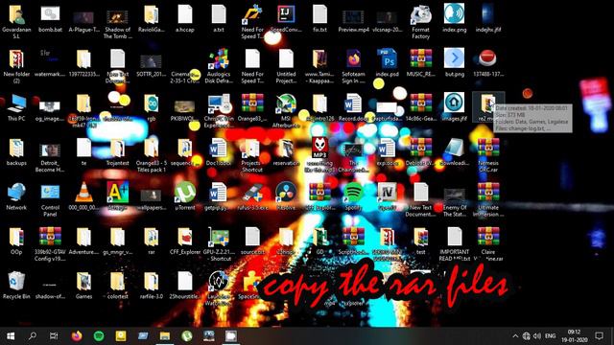Select the exp.docx Word document

[x=387, y=151]
